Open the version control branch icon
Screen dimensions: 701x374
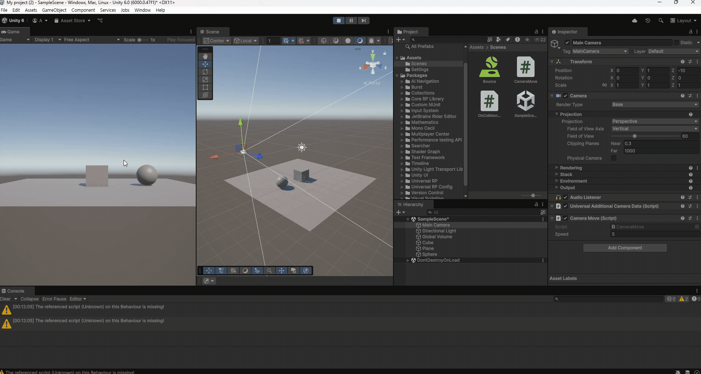click(100, 21)
